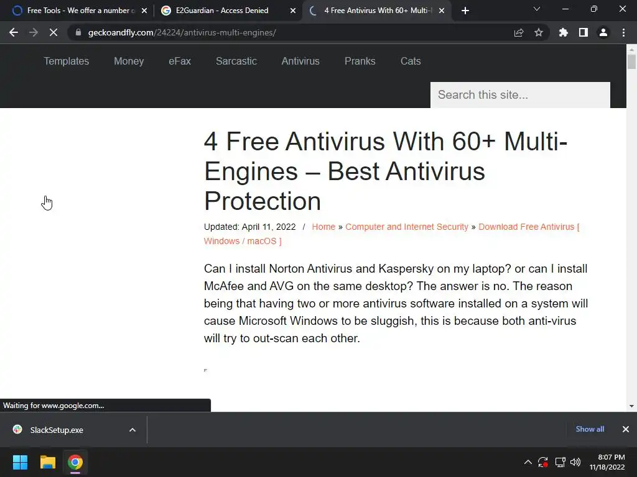Image resolution: width=637 pixels, height=477 pixels.
Task: Open the Extensions puzzle icon
Action: pyautogui.click(x=563, y=32)
